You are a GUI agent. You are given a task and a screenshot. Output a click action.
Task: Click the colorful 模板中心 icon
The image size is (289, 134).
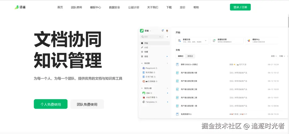tap(249, 41)
